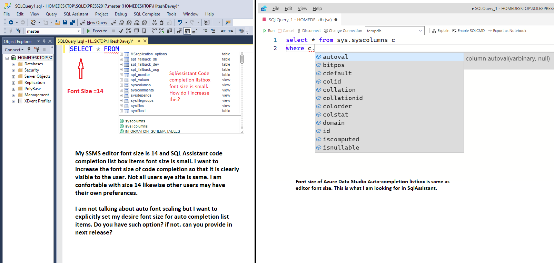554x263 pixels.
Task: Select 'collation' in the autocomplete list
Action: click(389, 90)
